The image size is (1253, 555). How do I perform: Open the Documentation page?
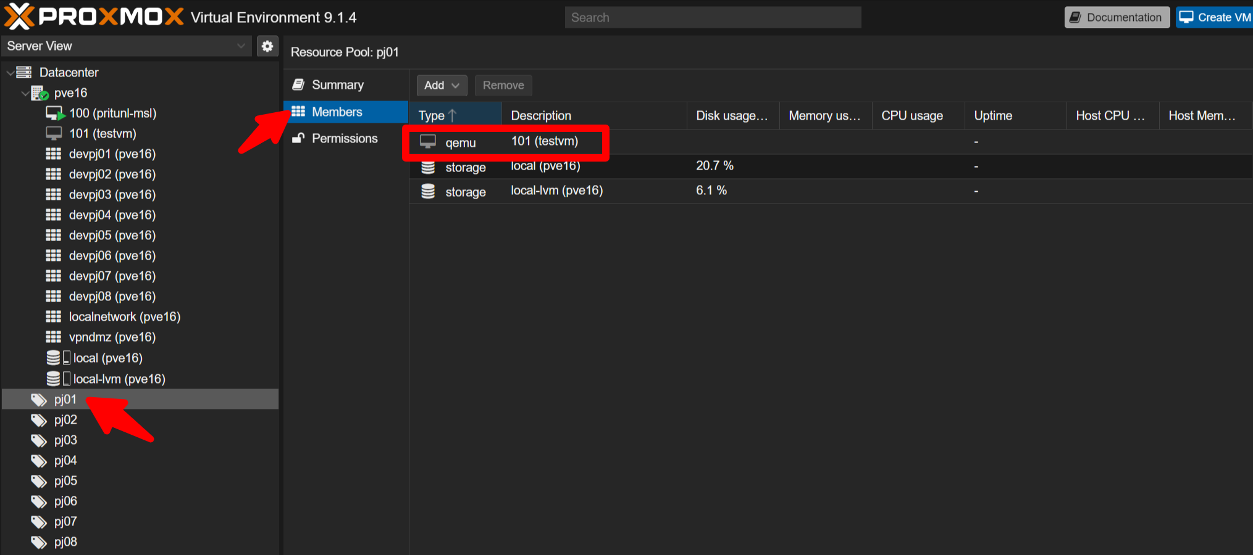tap(1117, 17)
